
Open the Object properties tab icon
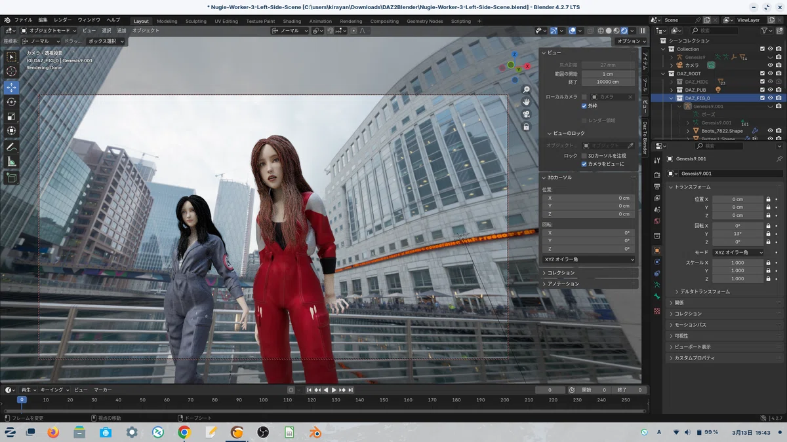[656, 250]
